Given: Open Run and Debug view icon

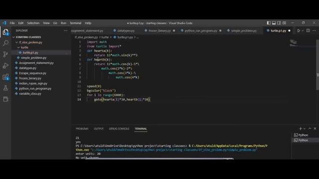Looking at the screenshot, I should point(5,66).
